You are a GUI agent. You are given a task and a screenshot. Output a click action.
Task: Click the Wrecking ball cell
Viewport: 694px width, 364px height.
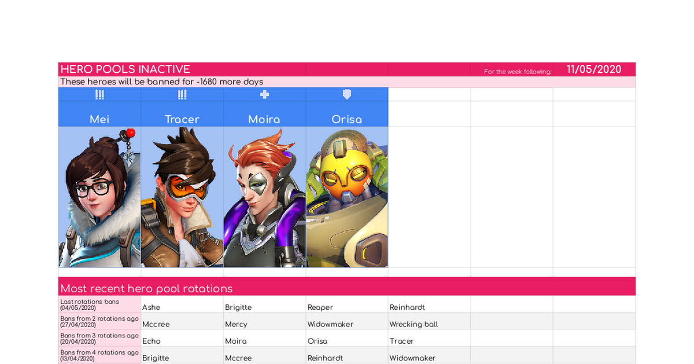[429, 321]
